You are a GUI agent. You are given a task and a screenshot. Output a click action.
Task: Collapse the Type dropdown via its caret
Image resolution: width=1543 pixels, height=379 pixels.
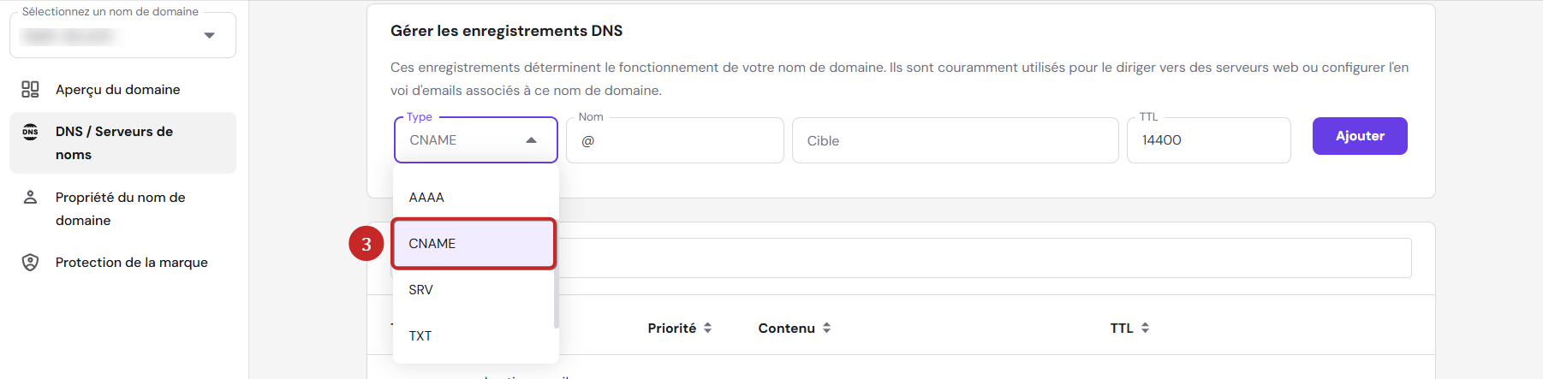531,140
